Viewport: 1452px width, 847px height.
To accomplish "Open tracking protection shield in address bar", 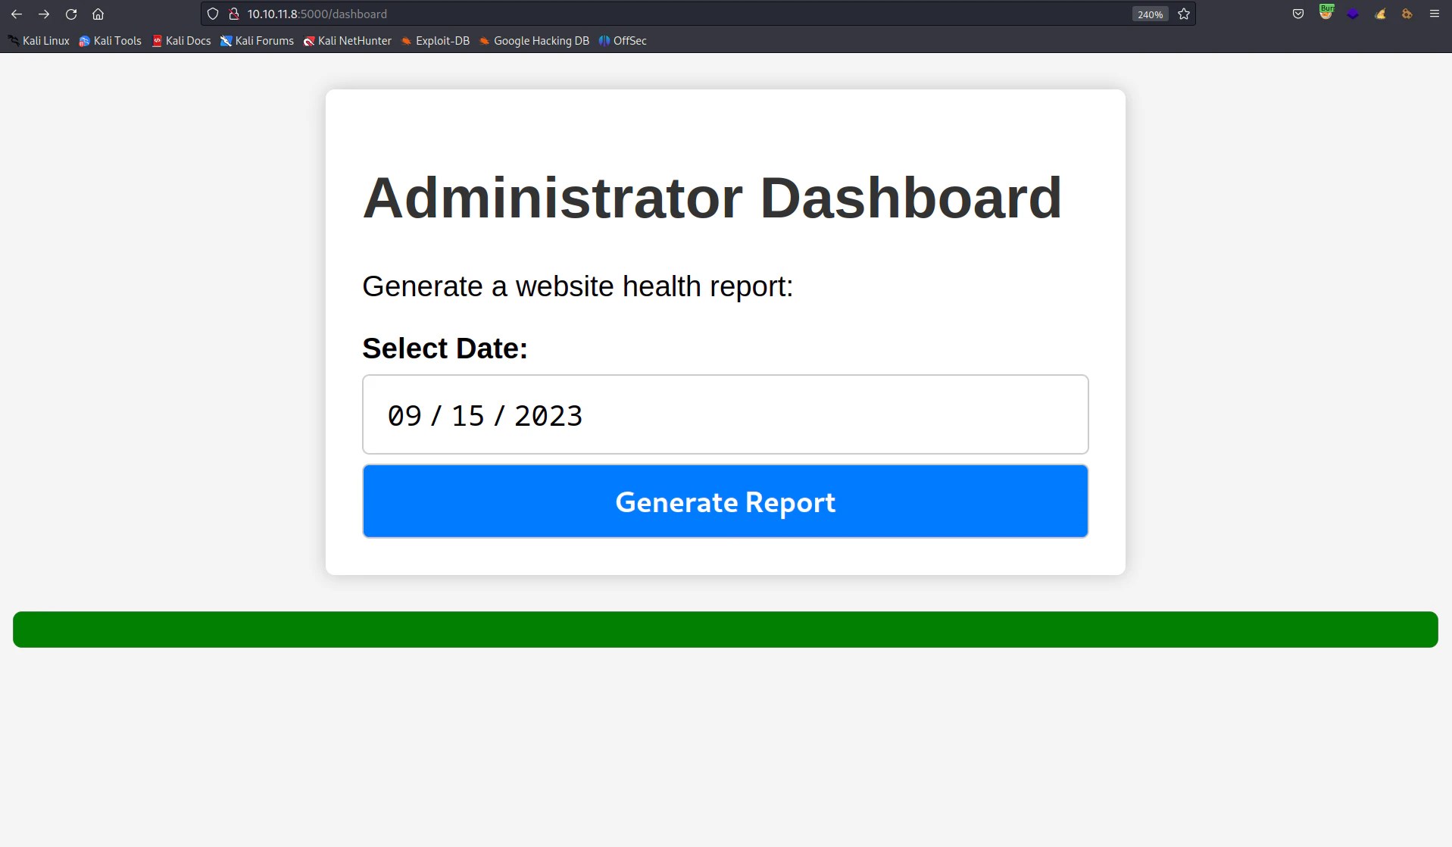I will coord(213,14).
